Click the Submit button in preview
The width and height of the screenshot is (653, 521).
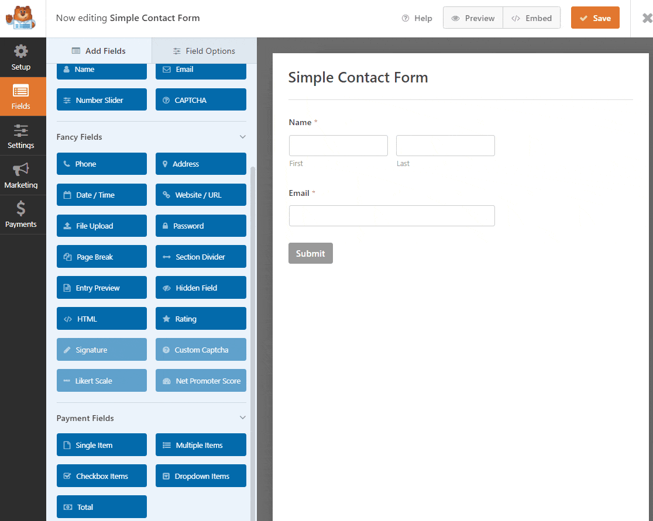[311, 253]
